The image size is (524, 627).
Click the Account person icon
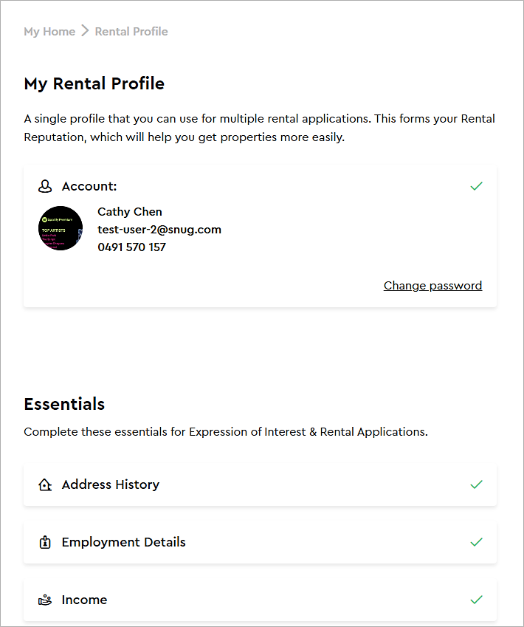[x=45, y=187]
